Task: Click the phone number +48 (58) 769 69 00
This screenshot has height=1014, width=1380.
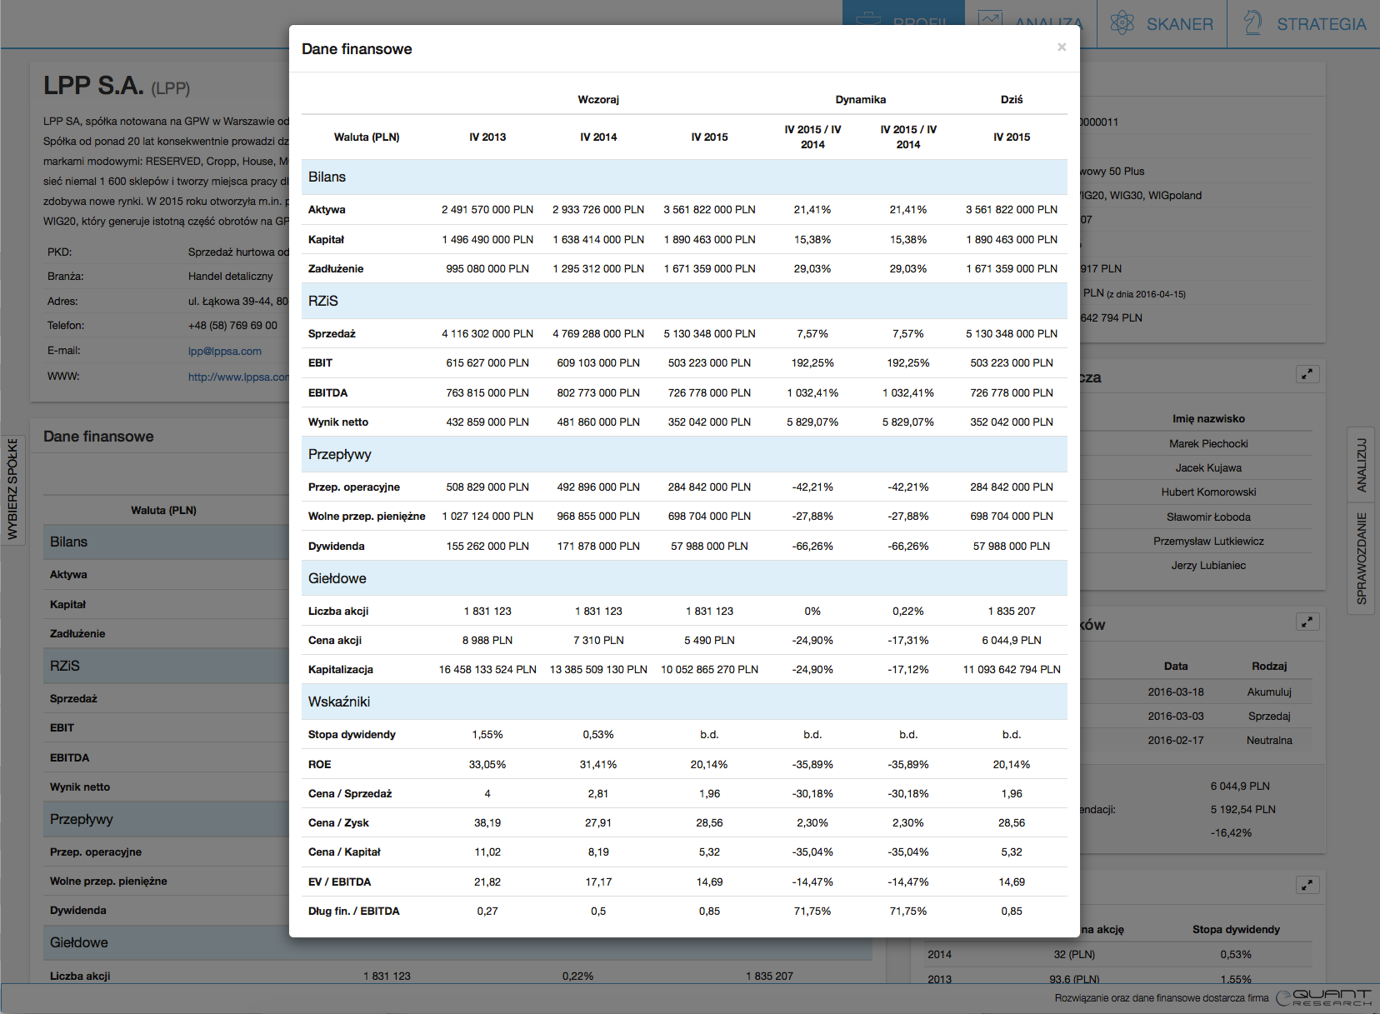Action: pos(232,326)
